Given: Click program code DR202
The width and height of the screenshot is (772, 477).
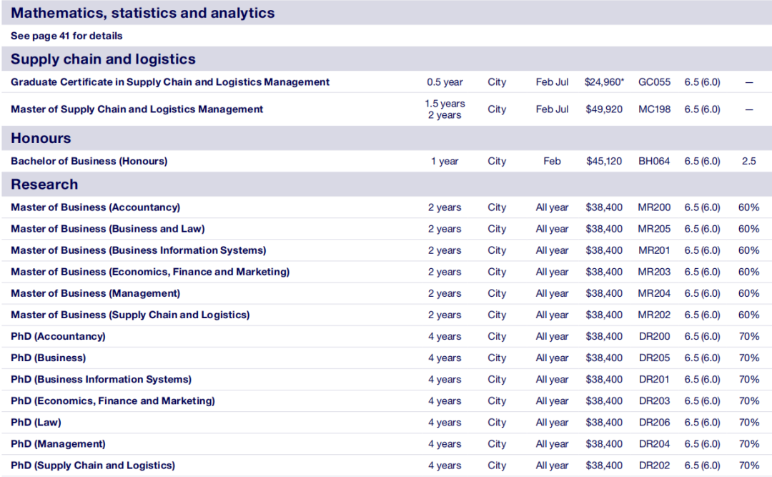Looking at the screenshot, I should [x=654, y=466].
